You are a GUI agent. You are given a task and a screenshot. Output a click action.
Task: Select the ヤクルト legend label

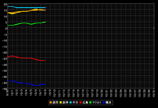click(97, 102)
